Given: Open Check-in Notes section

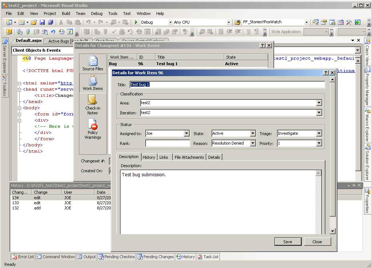Looking at the screenshot, I should [x=92, y=105].
